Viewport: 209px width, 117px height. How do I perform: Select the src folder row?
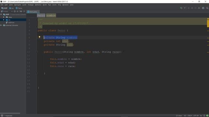tap(13, 20)
